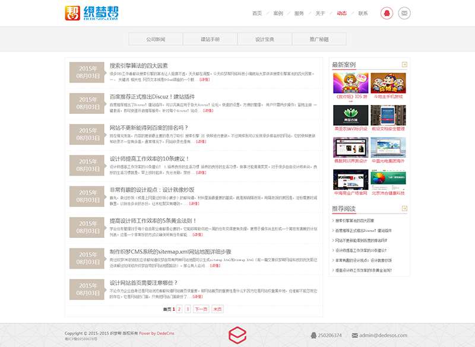Viewport: 475px width, 347px height.
Task: Switch to the 公司新闻 tab
Action: 156,39
